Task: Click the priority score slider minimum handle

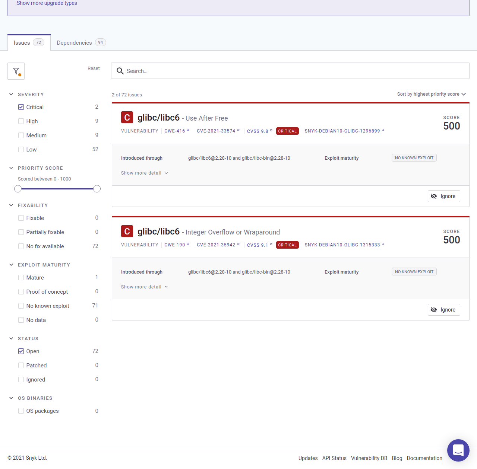Action: point(18,189)
